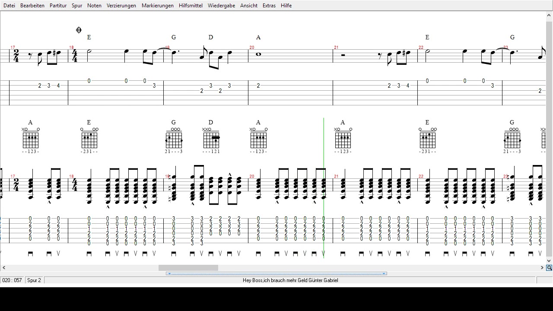Click chord name E at measure 22 top track
553x311 pixels.
pos(427,38)
